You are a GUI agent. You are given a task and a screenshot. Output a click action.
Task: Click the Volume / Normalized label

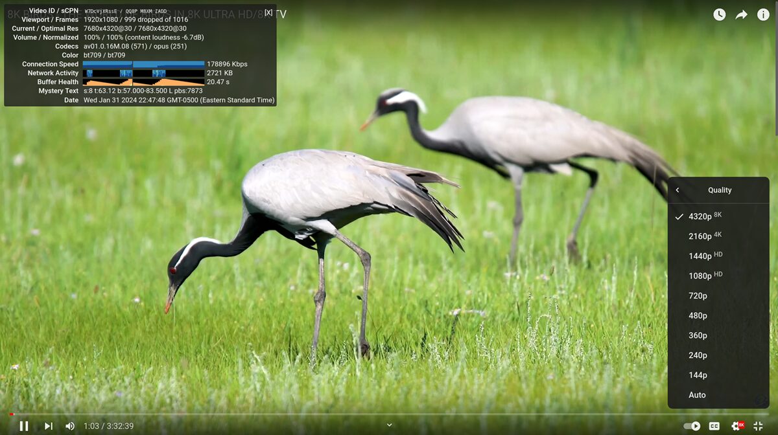coord(46,38)
